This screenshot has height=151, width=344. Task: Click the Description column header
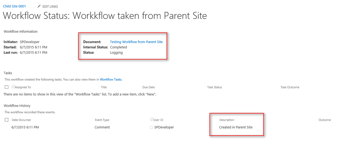pos(227,120)
